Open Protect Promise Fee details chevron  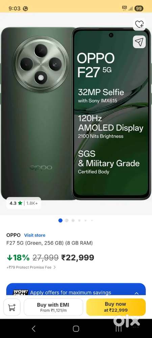54,267
